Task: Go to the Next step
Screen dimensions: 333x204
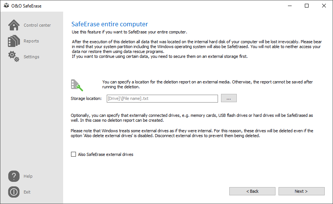Action: [301, 191]
